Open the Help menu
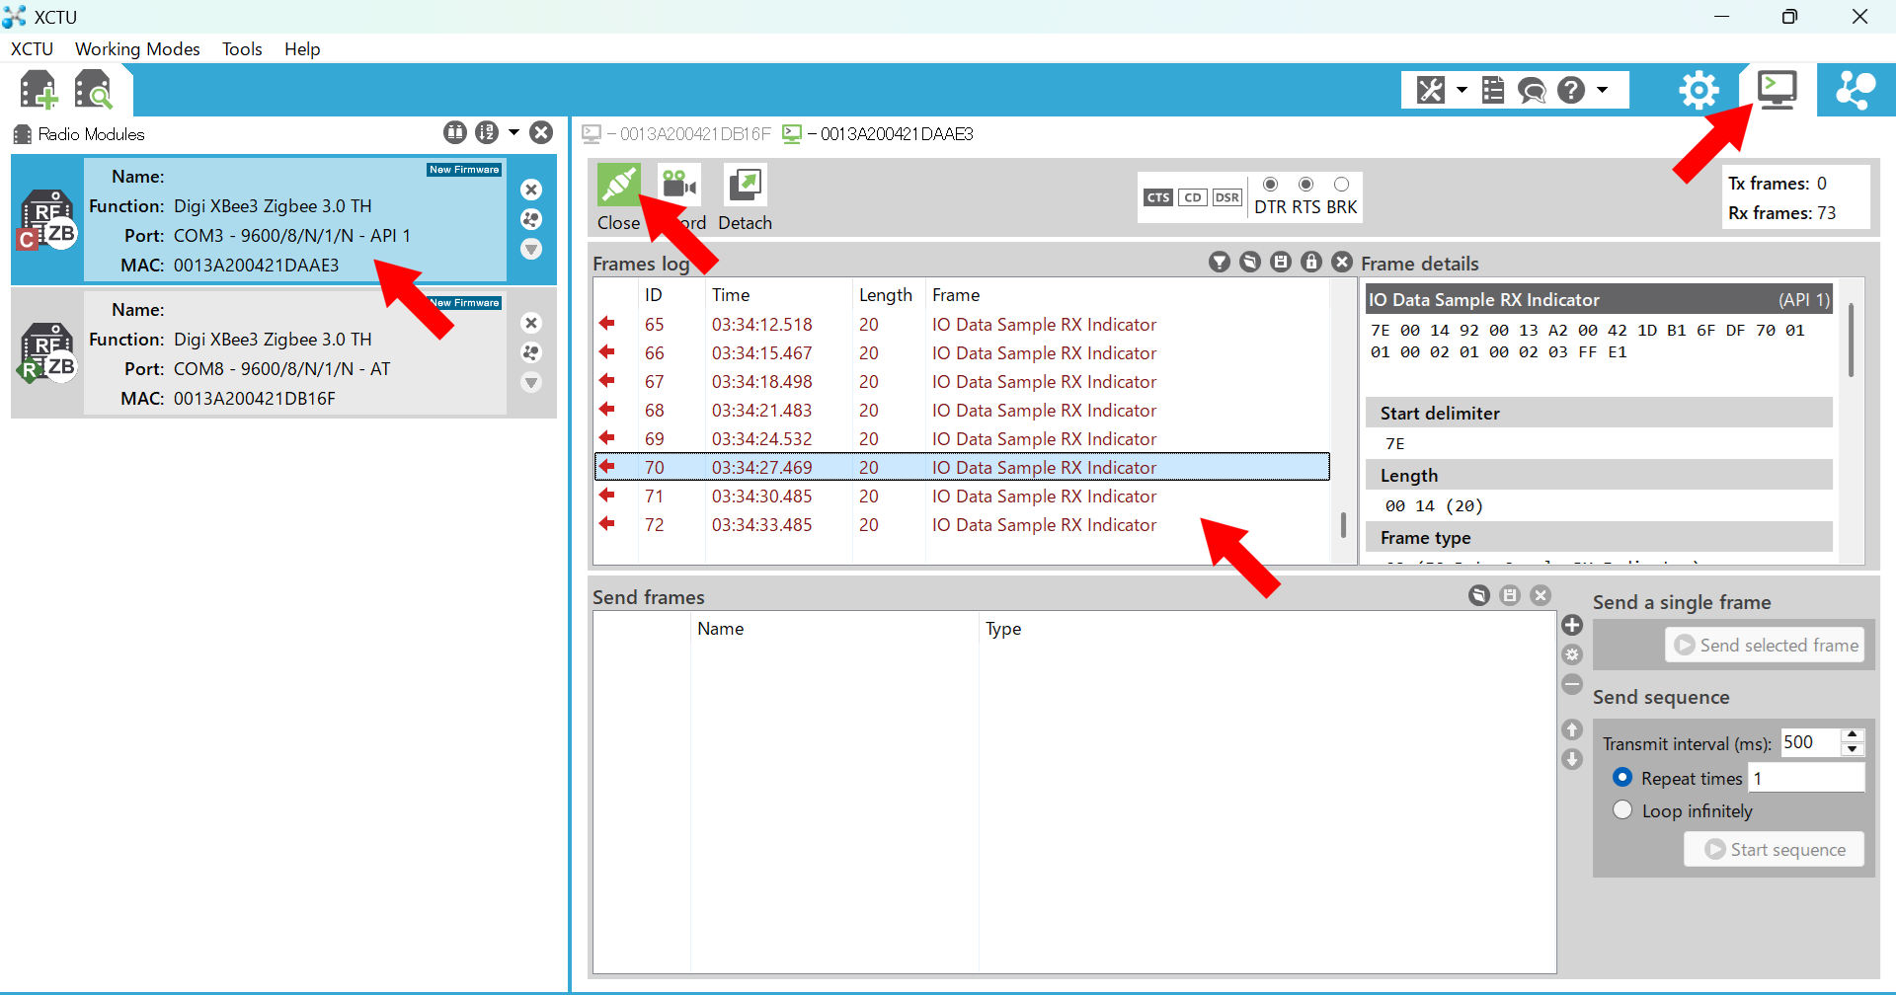1896x995 pixels. 302,49
